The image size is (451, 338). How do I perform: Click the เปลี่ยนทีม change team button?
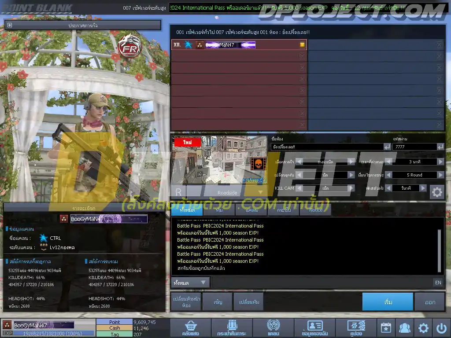[x=249, y=302]
